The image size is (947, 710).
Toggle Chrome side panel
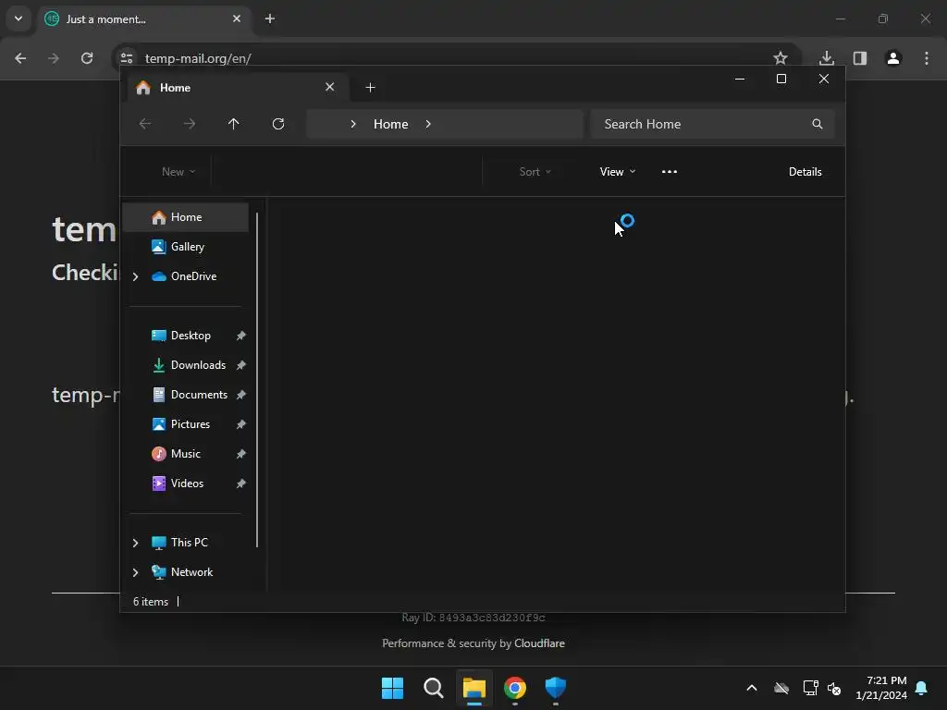860,58
